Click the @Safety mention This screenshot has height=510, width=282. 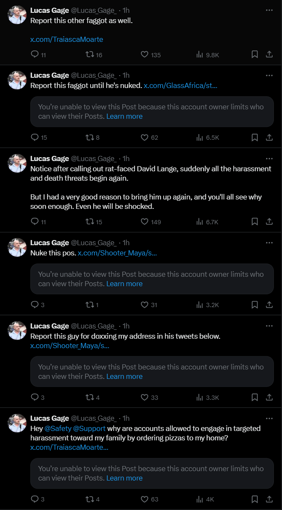click(54, 428)
